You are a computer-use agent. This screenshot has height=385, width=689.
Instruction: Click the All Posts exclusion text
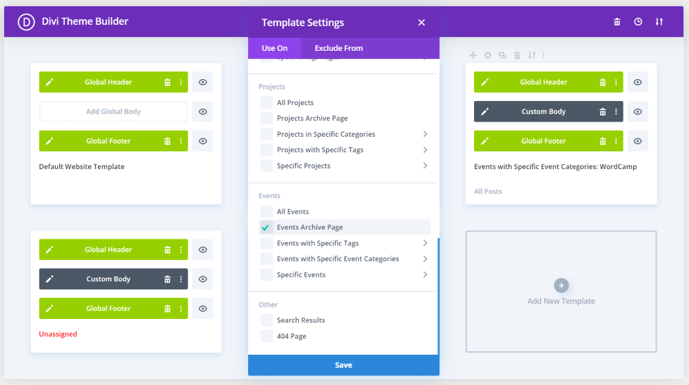[488, 191]
